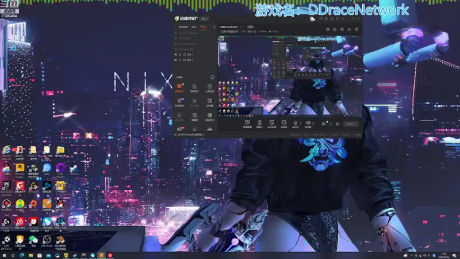Launch Uplay from the desktop
Image resolution: width=460 pixels, height=259 pixels.
(47, 168)
